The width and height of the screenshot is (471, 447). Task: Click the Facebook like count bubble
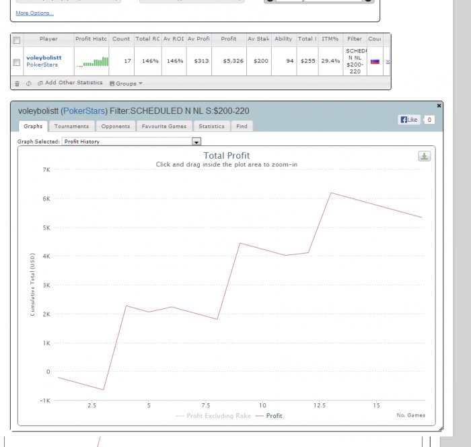coord(429,120)
